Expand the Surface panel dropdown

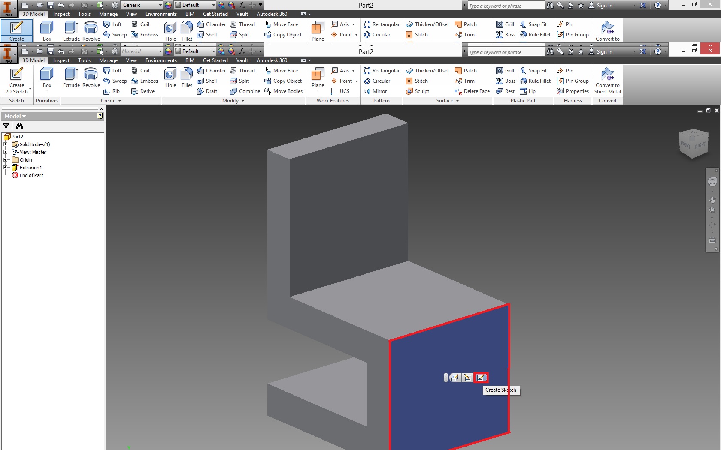coord(448,101)
